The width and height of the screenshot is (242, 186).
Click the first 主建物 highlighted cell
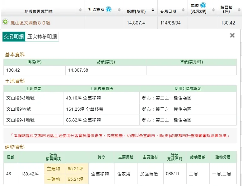click(x=54, y=169)
